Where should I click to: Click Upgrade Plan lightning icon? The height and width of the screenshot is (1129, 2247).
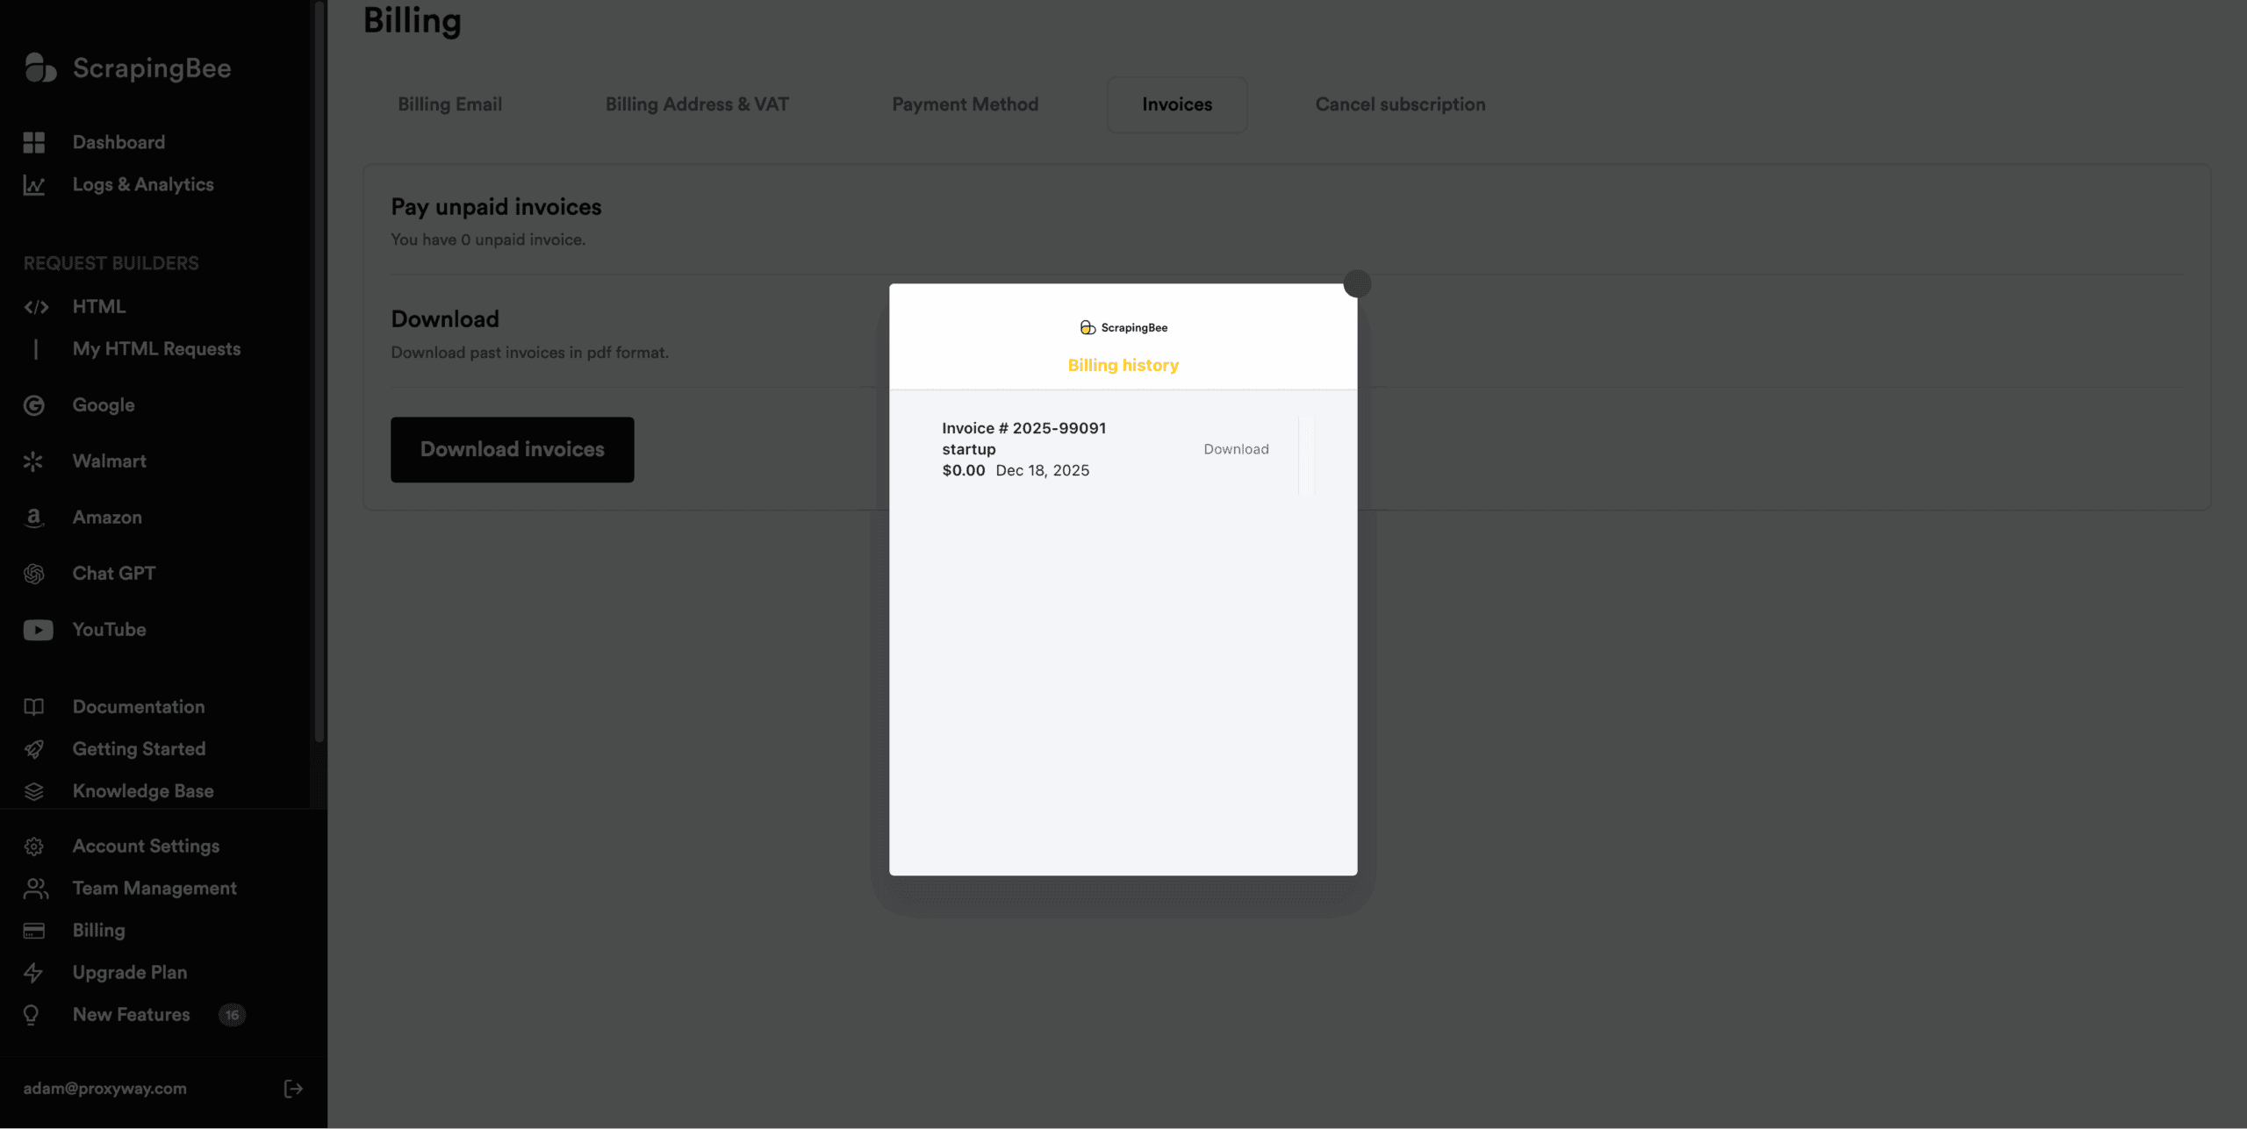click(33, 973)
